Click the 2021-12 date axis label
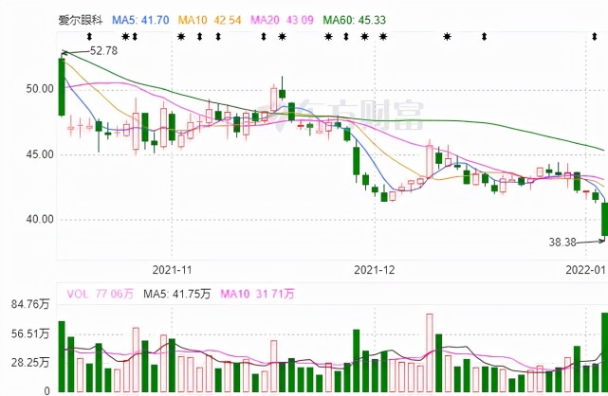 (x=374, y=270)
